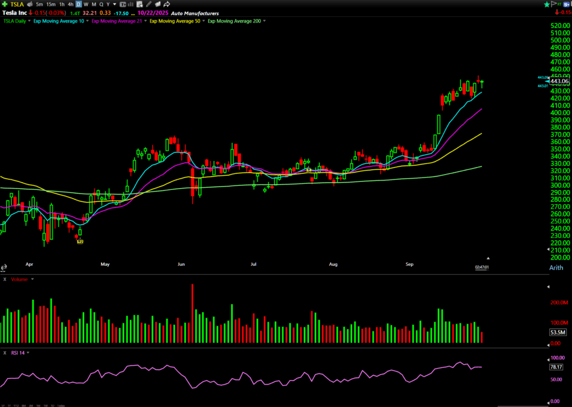Open the notes icon in toolbar
This screenshot has width=572, height=407.
[x=140, y=4]
